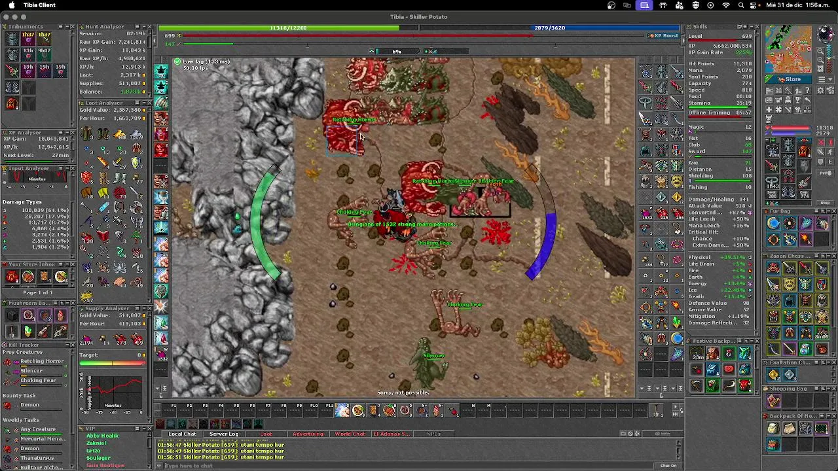Collapse the Supply Analyser panel
This screenshot has width=838, height=471.
point(143,308)
